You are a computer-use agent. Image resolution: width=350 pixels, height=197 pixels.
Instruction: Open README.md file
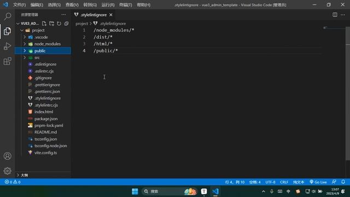(x=45, y=132)
